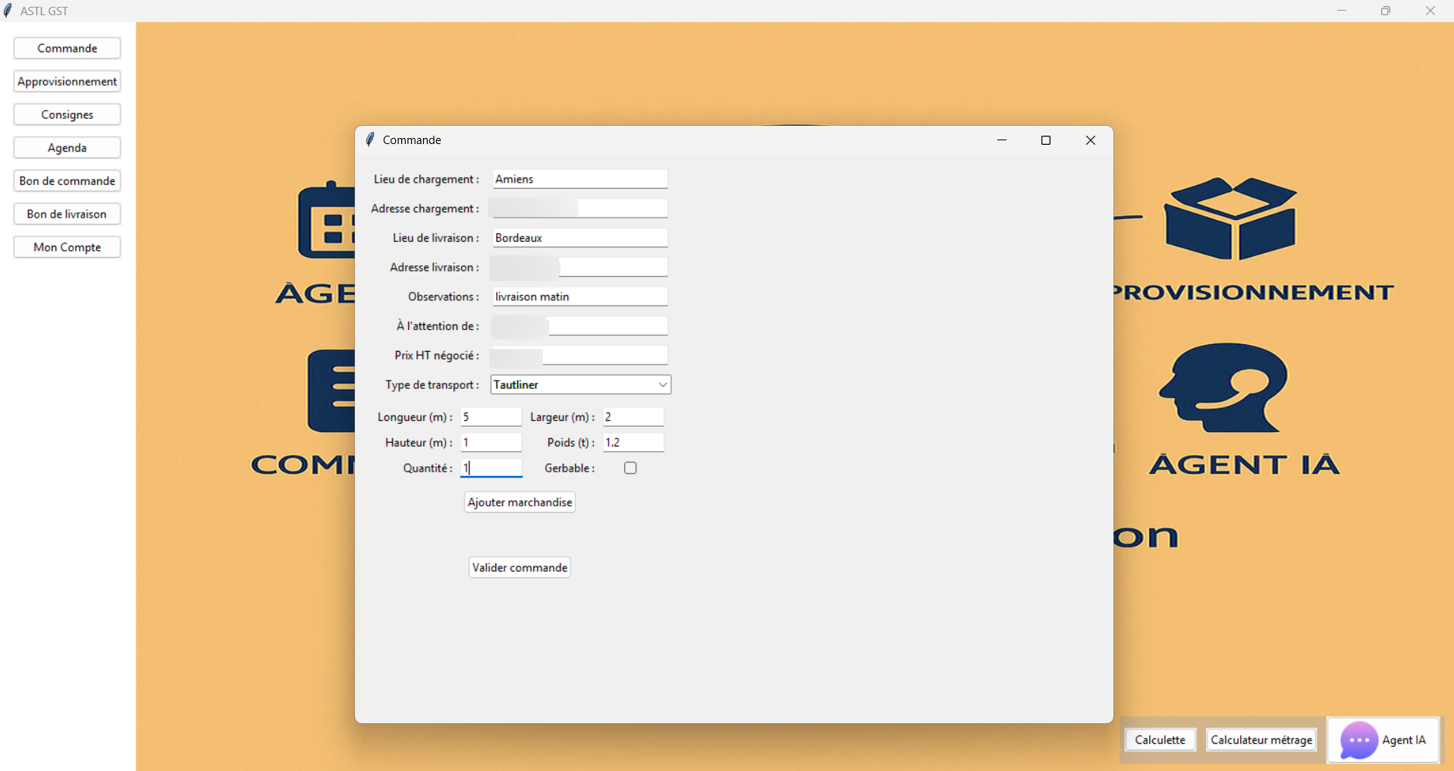Click the Agenda calendar icon behind dialog
Image resolution: width=1454 pixels, height=771 pixels.
pos(326,220)
